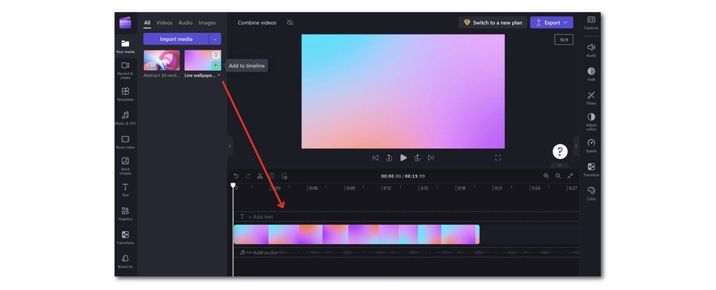
Task: Click the timeline playhead marker
Action: point(233,185)
